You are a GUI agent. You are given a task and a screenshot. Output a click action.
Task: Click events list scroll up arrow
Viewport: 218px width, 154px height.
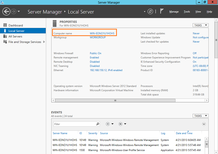pos(207,139)
